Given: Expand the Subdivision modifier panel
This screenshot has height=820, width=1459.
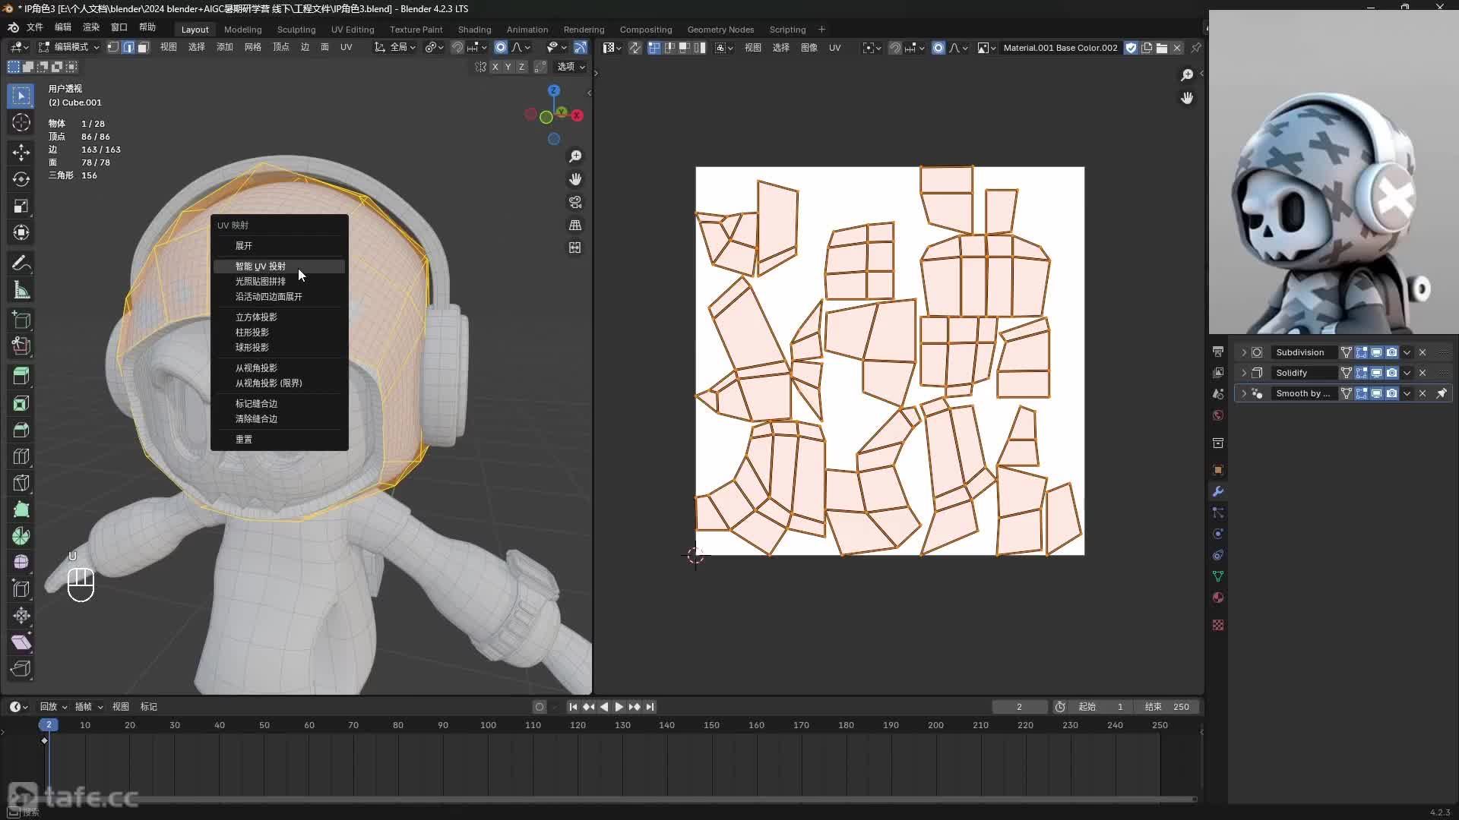Looking at the screenshot, I should [1244, 352].
